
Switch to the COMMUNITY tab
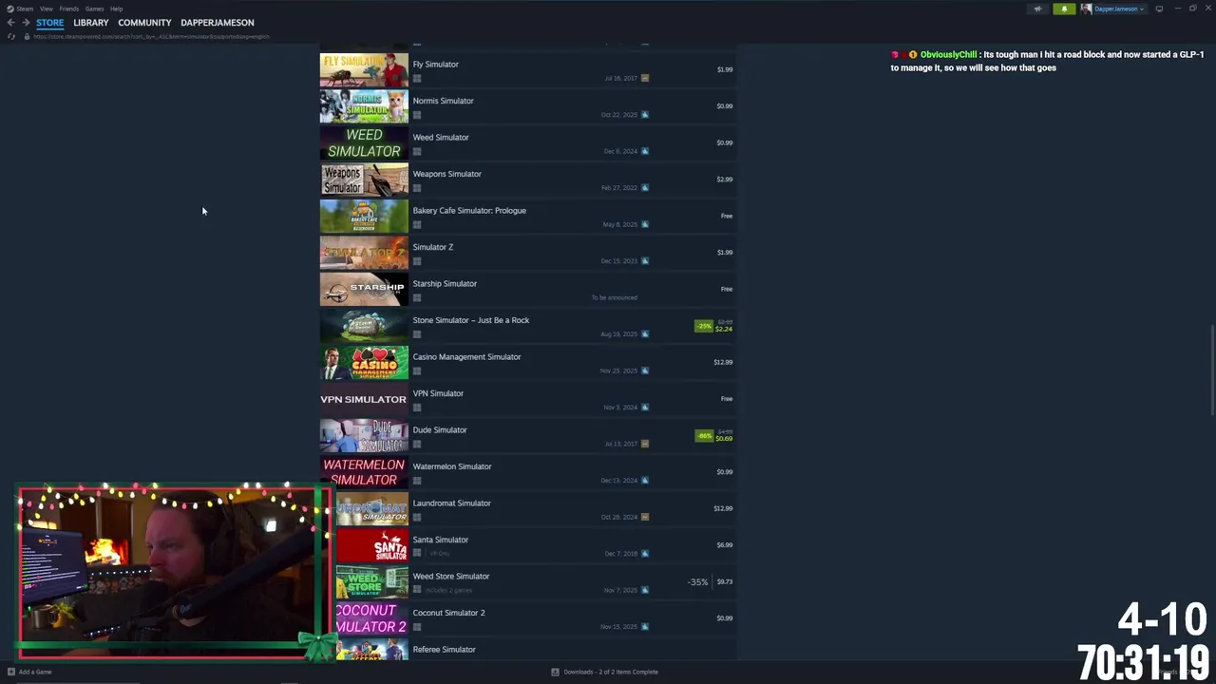[x=144, y=23]
